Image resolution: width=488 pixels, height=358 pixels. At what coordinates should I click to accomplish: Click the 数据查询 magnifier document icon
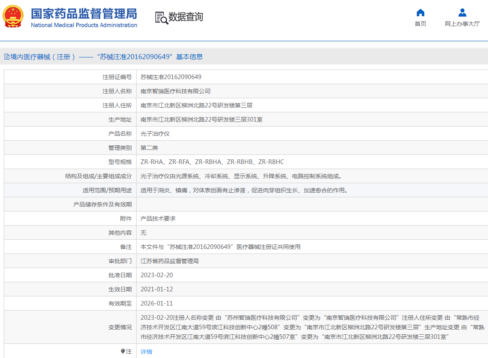162,17
